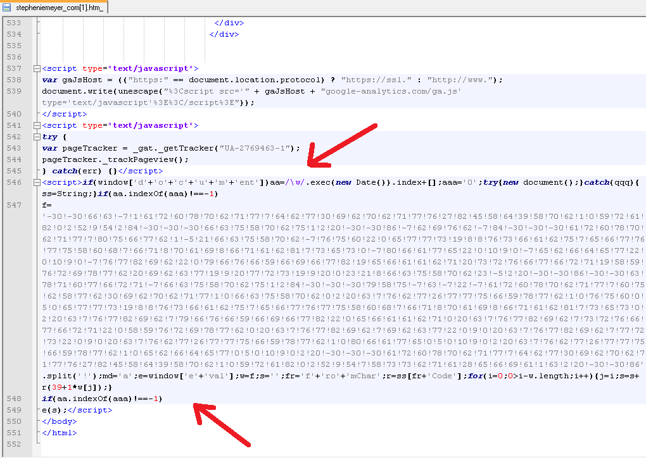Image resolution: width=646 pixels, height=458 pixels.
Task: Click 'r(39+1*w[j]);}' expression
Action: tap(77, 388)
